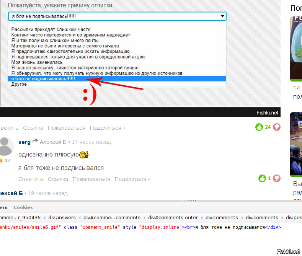Select 'Моя жизнь изменилась' option
The width and height of the screenshot is (302, 256).
37,62
